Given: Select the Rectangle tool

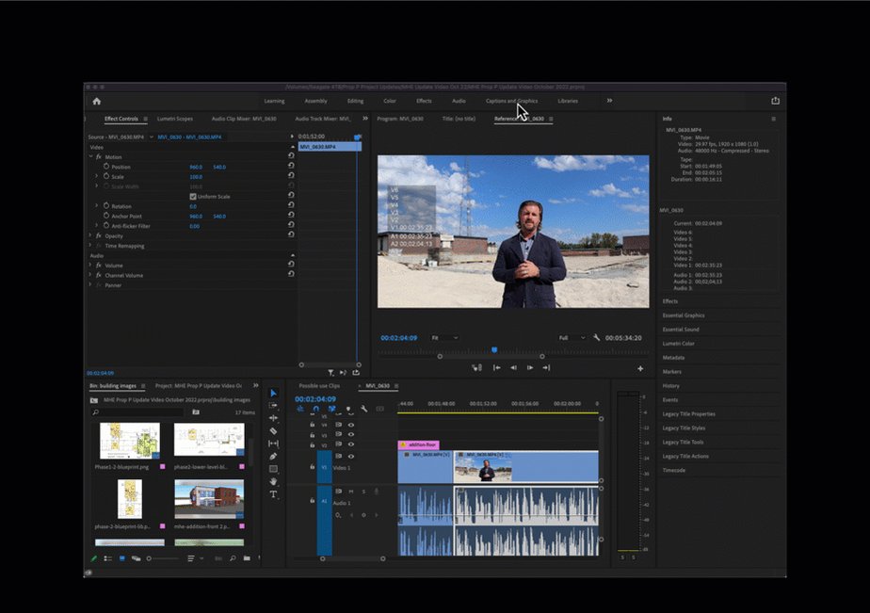Looking at the screenshot, I should (273, 469).
